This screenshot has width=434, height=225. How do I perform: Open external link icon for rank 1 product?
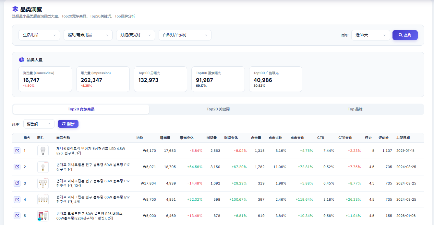coord(17,151)
